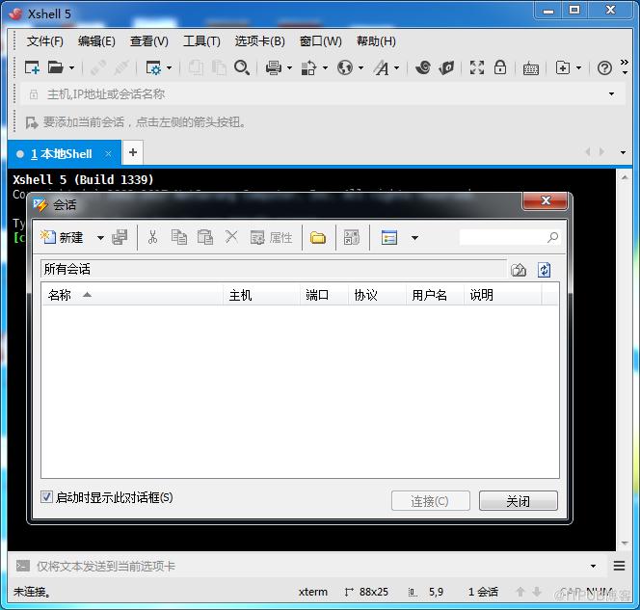Click the Xftp swirl icon in toolbar
The height and width of the screenshot is (610, 640).
coord(423,67)
